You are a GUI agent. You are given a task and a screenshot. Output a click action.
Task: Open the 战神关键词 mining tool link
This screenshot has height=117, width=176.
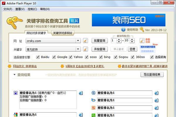click(x=145, y=66)
